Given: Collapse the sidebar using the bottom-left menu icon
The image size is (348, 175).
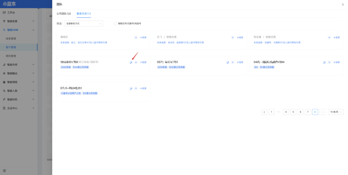Looking at the screenshot, I should point(4,170).
